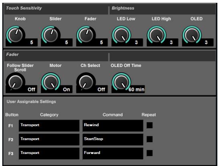Click the Button column header

click(12, 115)
